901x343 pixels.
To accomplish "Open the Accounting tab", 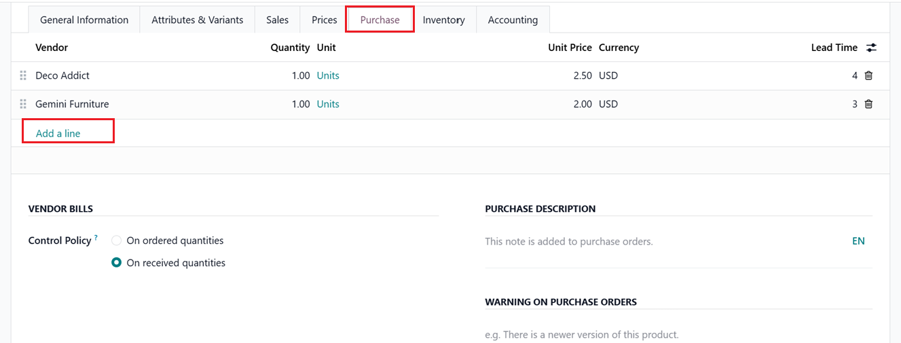I will pos(513,20).
